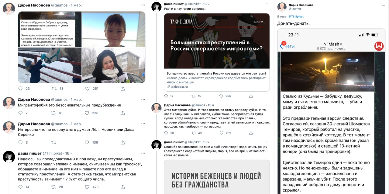Open даша пишет profile avatar in left column
The width and height of the screenshot is (389, 194).
coord(9,157)
